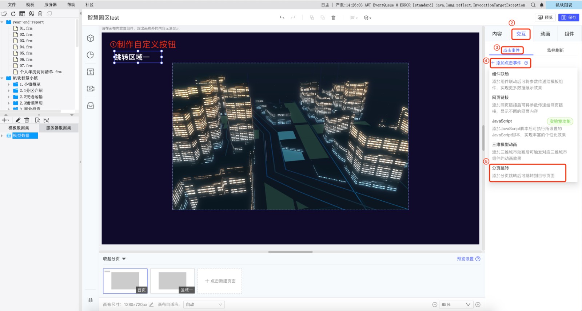Click the bring-forward icon in canvas toolbar

pyautogui.click(x=312, y=17)
